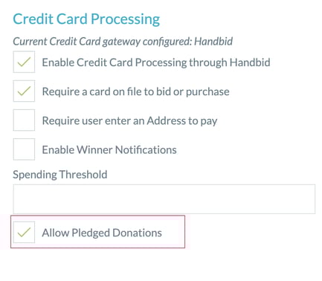Click the Allow Pledged Donations label text
The height and width of the screenshot is (281, 322).
click(102, 233)
